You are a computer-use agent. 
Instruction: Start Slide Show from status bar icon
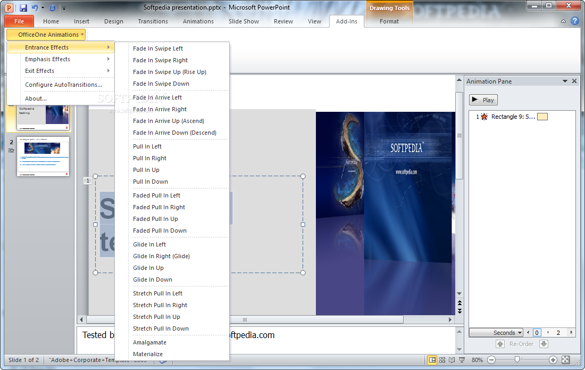pyautogui.click(x=462, y=360)
